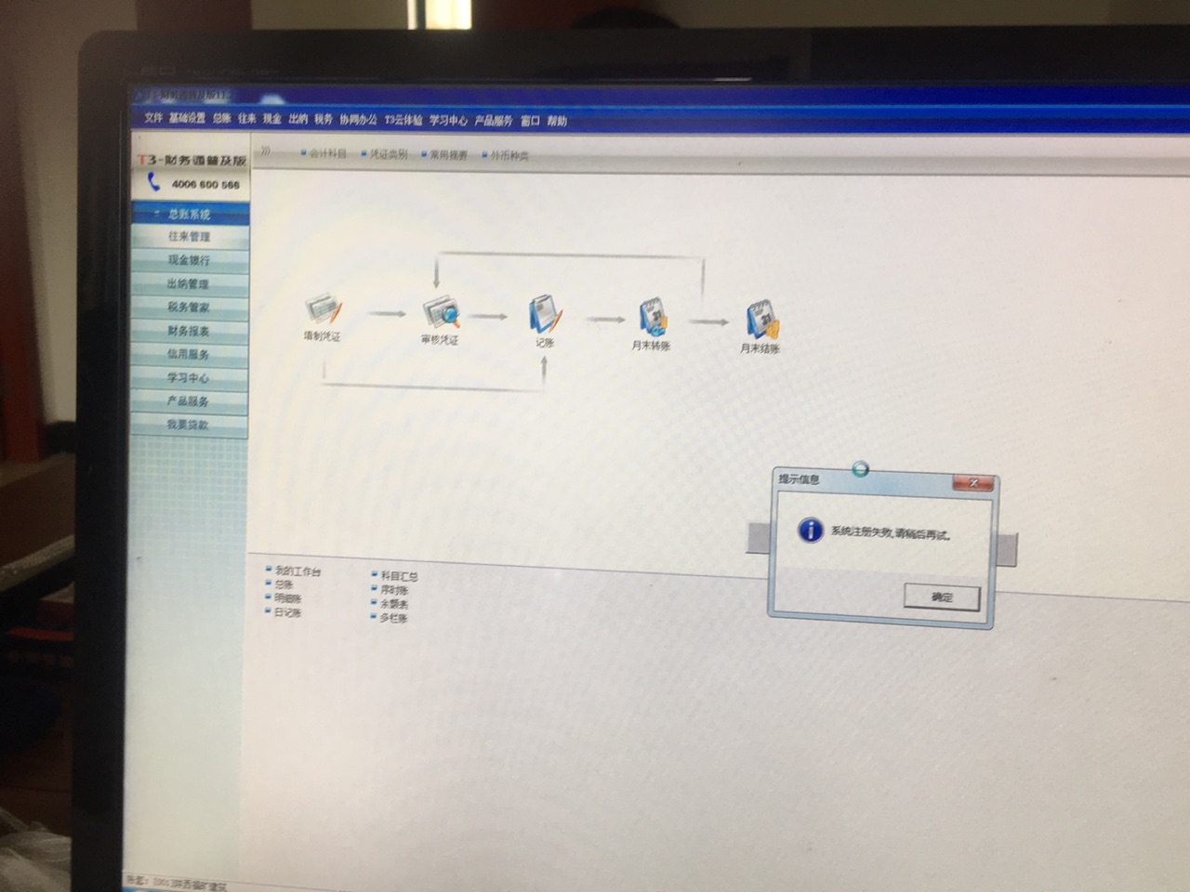The width and height of the screenshot is (1190, 892).
Task: Open the T3云体验 menu
Action: tap(403, 120)
